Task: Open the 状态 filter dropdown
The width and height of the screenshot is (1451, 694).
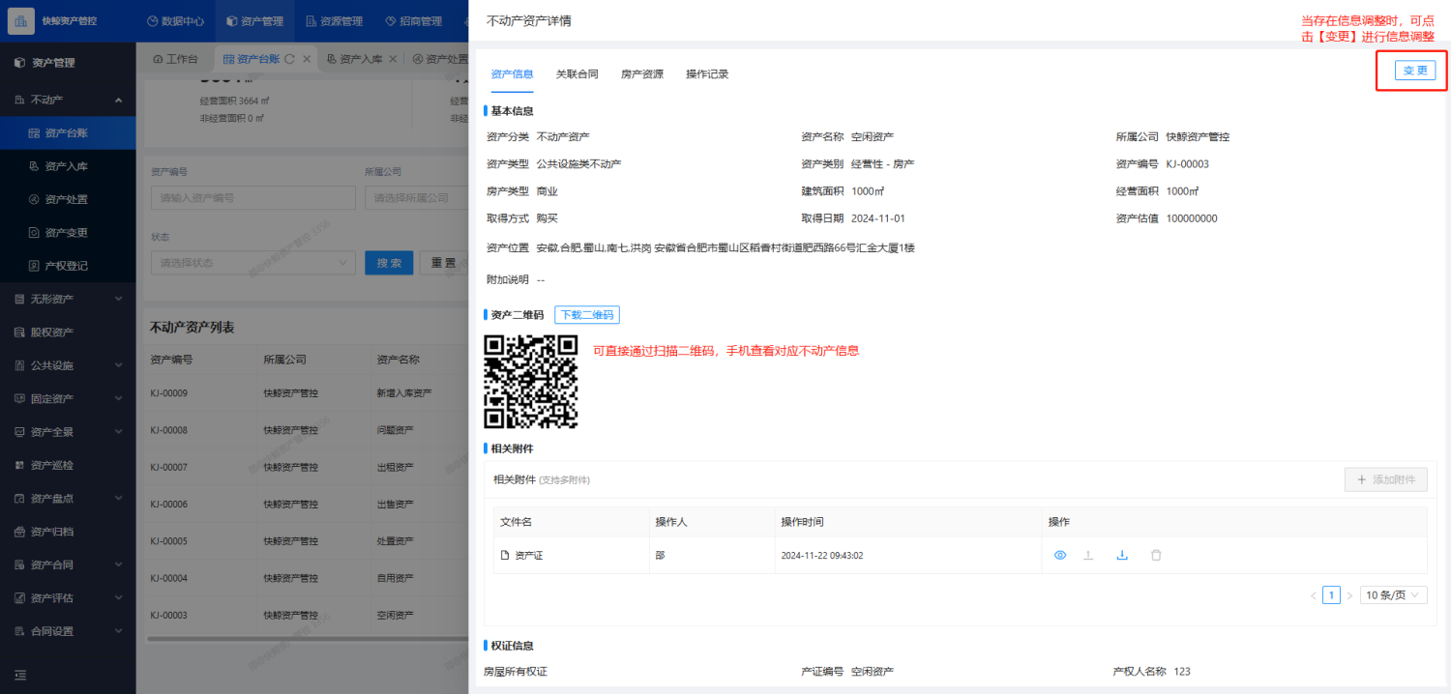Action: (x=252, y=262)
